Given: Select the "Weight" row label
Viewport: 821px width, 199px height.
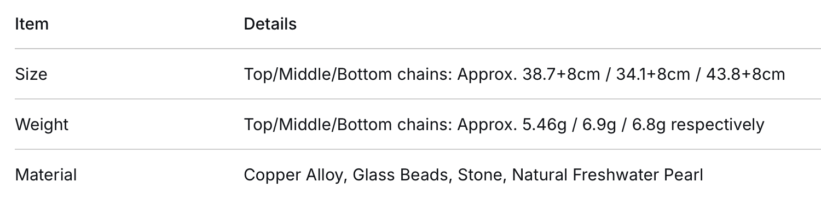Looking at the screenshot, I should point(42,124).
